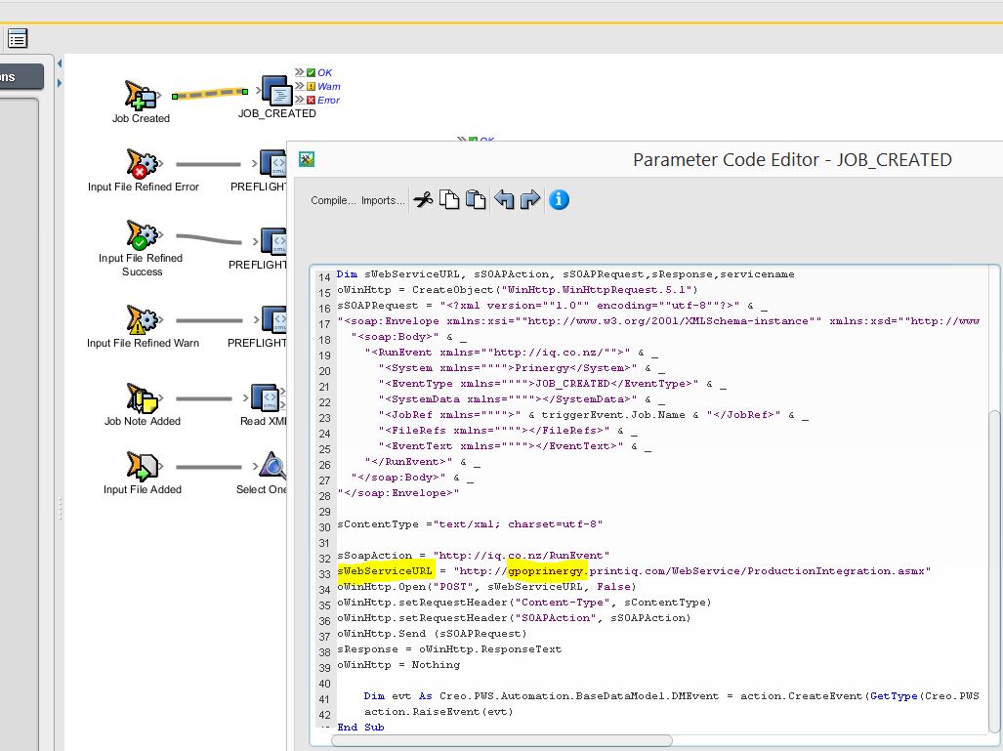Click the Error output of JOB_CREATED
The image size is (1003, 751).
coord(328,101)
